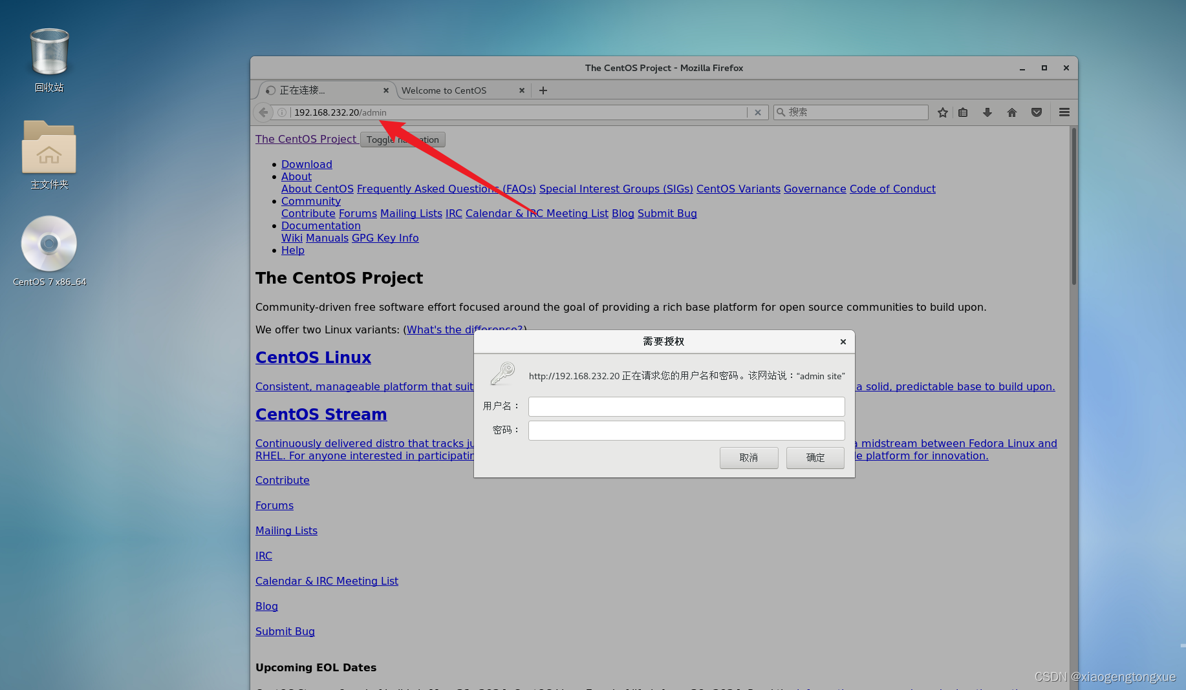Click the 确定 confirm button

(815, 457)
